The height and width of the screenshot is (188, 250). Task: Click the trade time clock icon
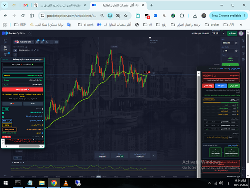(x=236, y=43)
